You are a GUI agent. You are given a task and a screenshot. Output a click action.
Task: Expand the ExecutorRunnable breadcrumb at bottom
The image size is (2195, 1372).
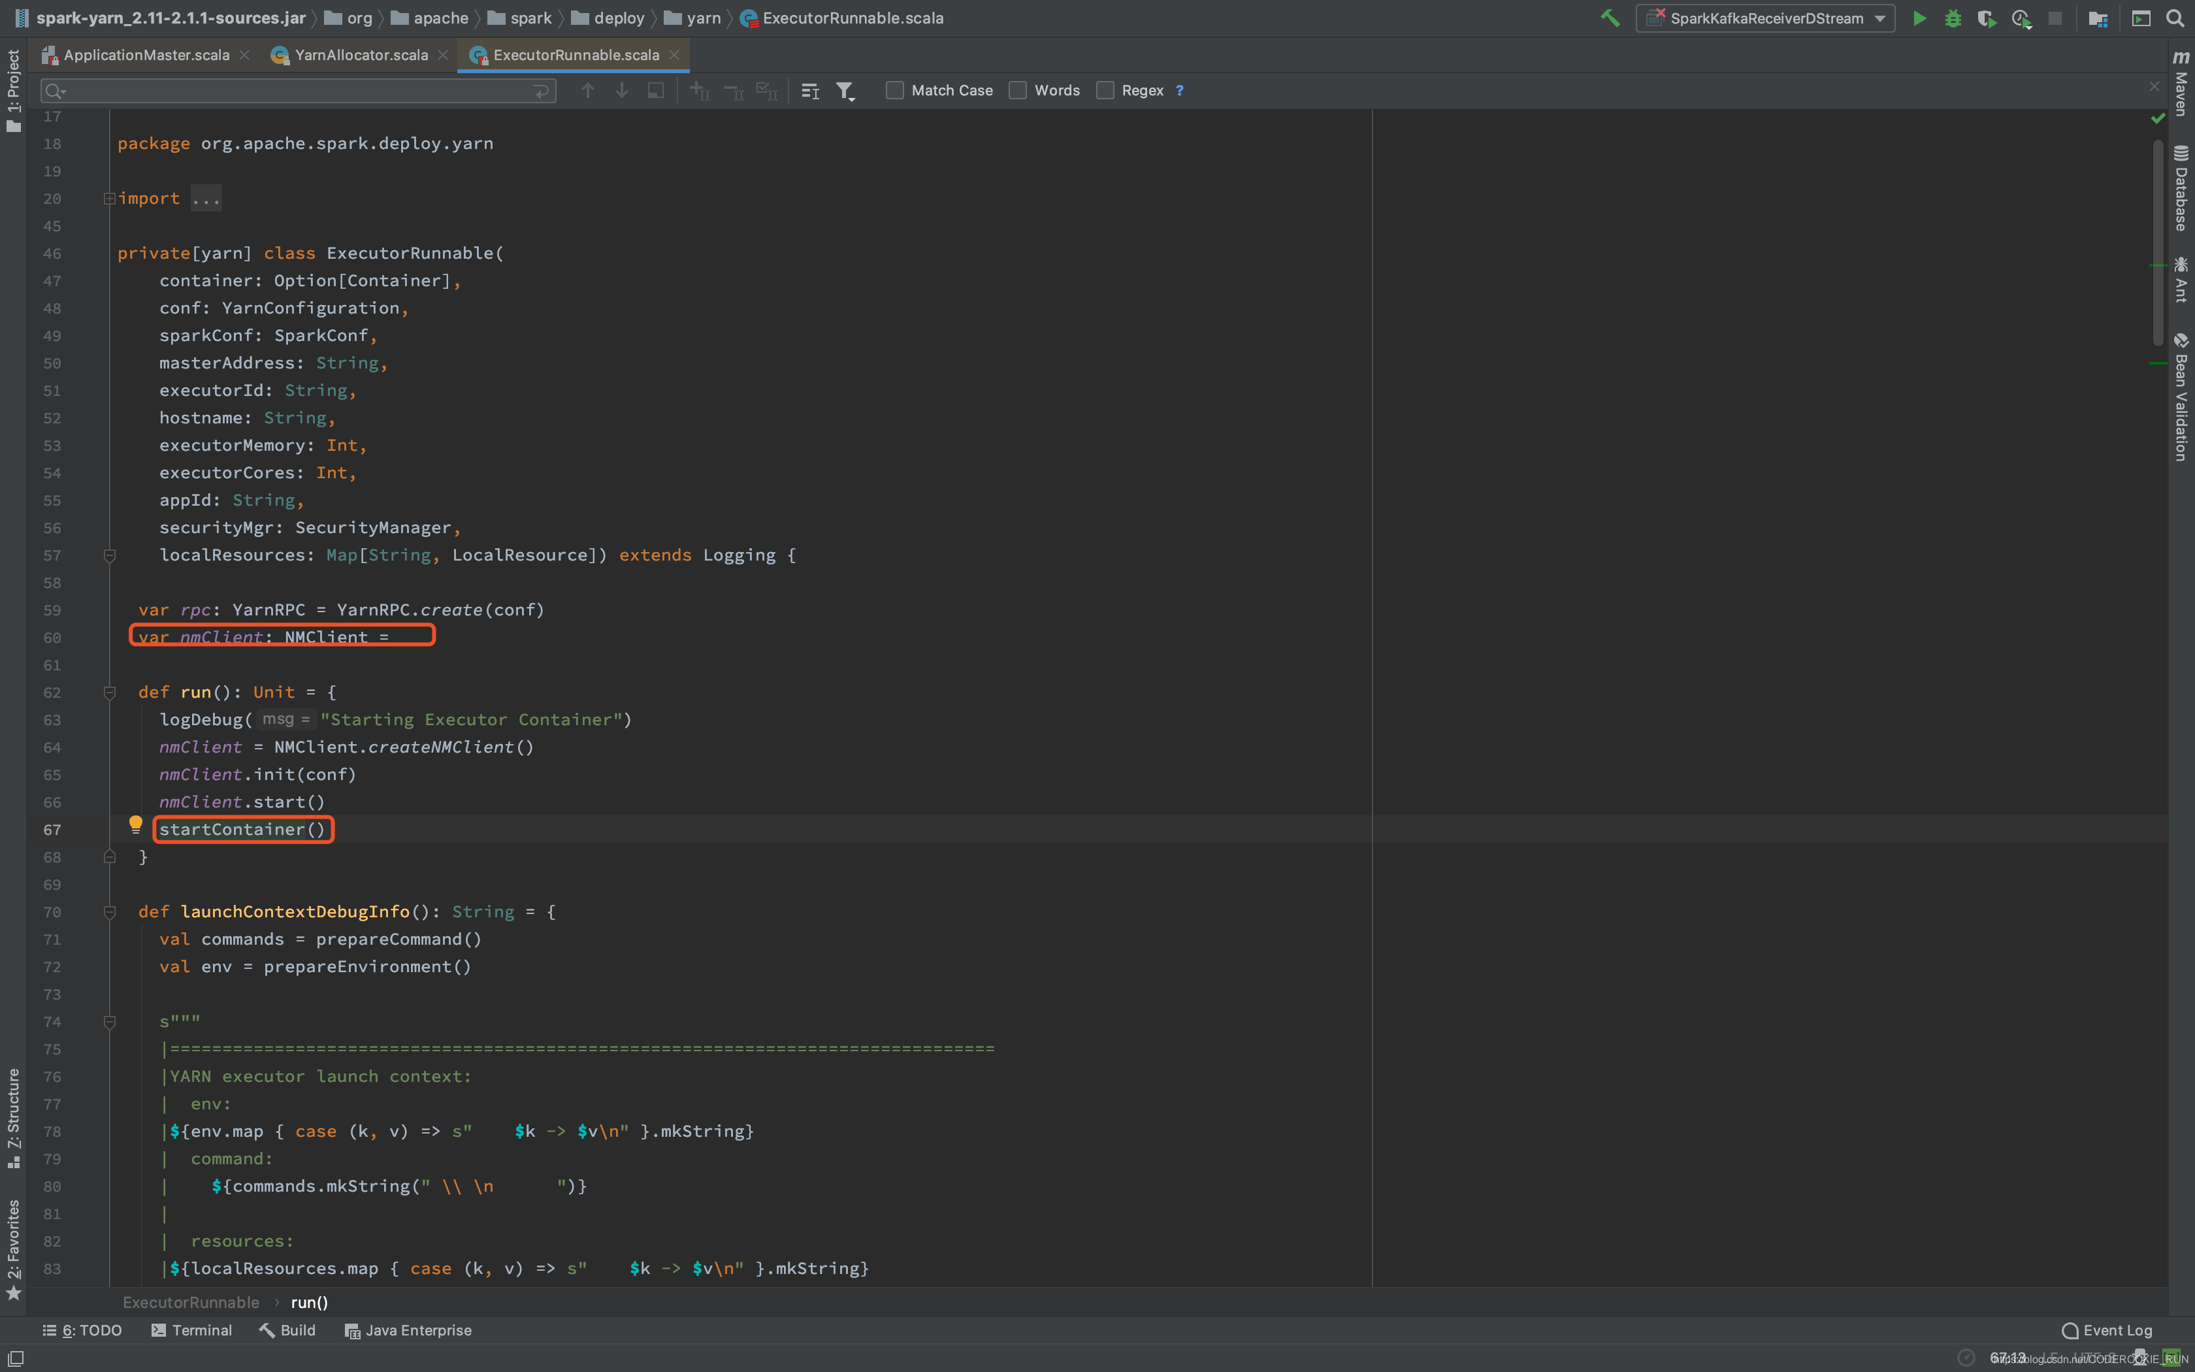pos(191,1301)
